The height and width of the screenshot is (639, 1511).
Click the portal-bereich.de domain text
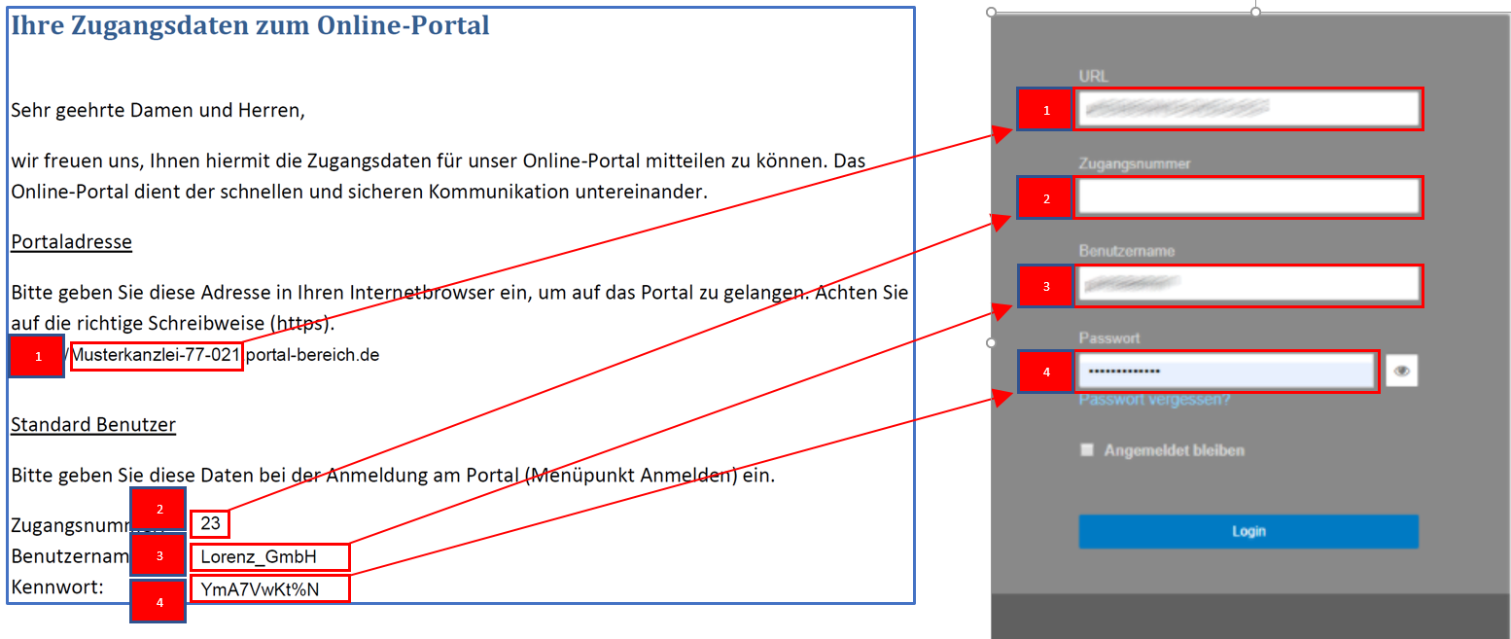tap(312, 355)
